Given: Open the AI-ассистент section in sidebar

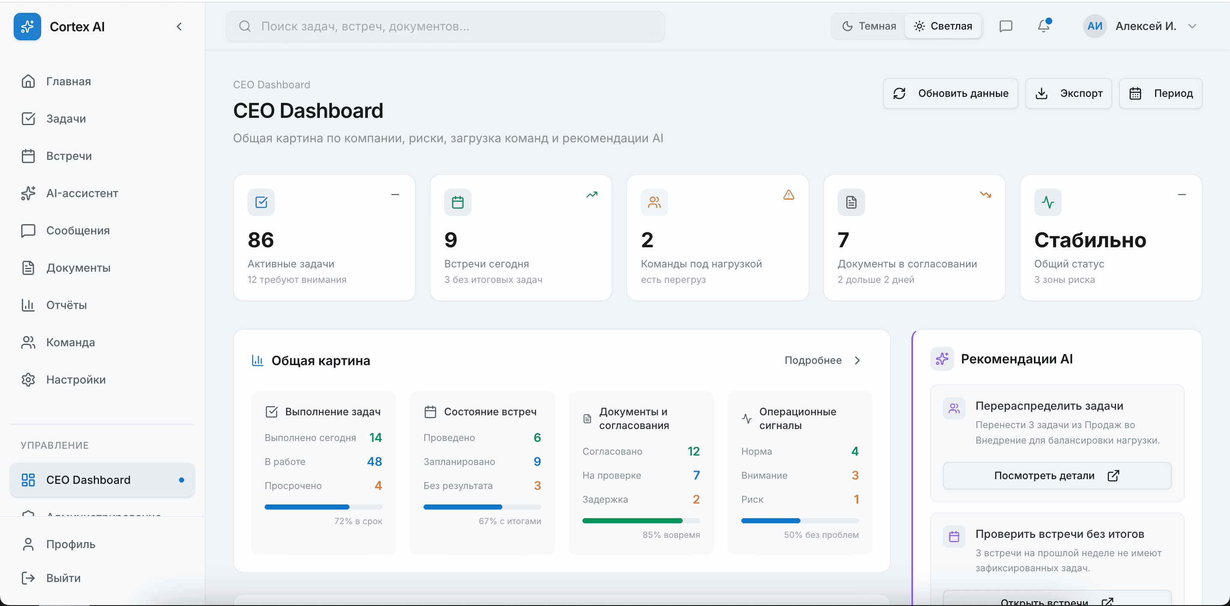Looking at the screenshot, I should click(82, 193).
